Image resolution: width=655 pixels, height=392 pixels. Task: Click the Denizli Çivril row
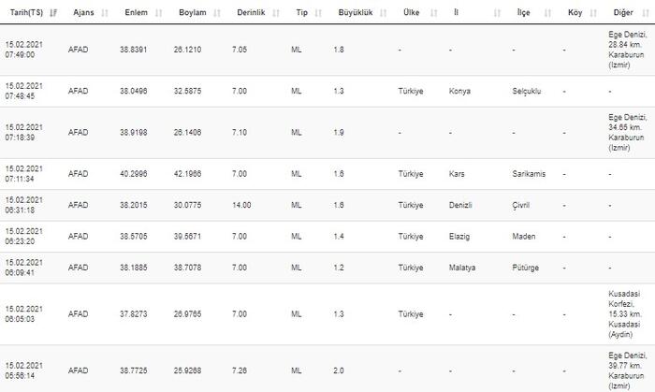(x=327, y=205)
